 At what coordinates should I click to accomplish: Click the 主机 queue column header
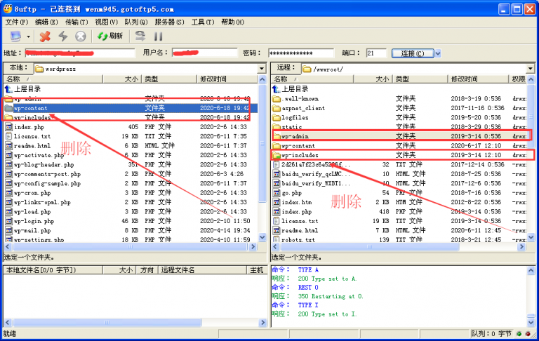[x=256, y=270]
